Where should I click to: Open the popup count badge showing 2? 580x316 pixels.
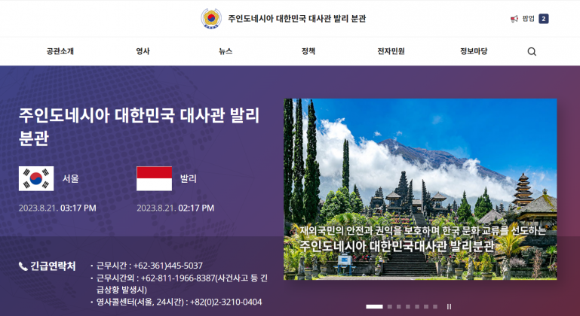pos(543,19)
